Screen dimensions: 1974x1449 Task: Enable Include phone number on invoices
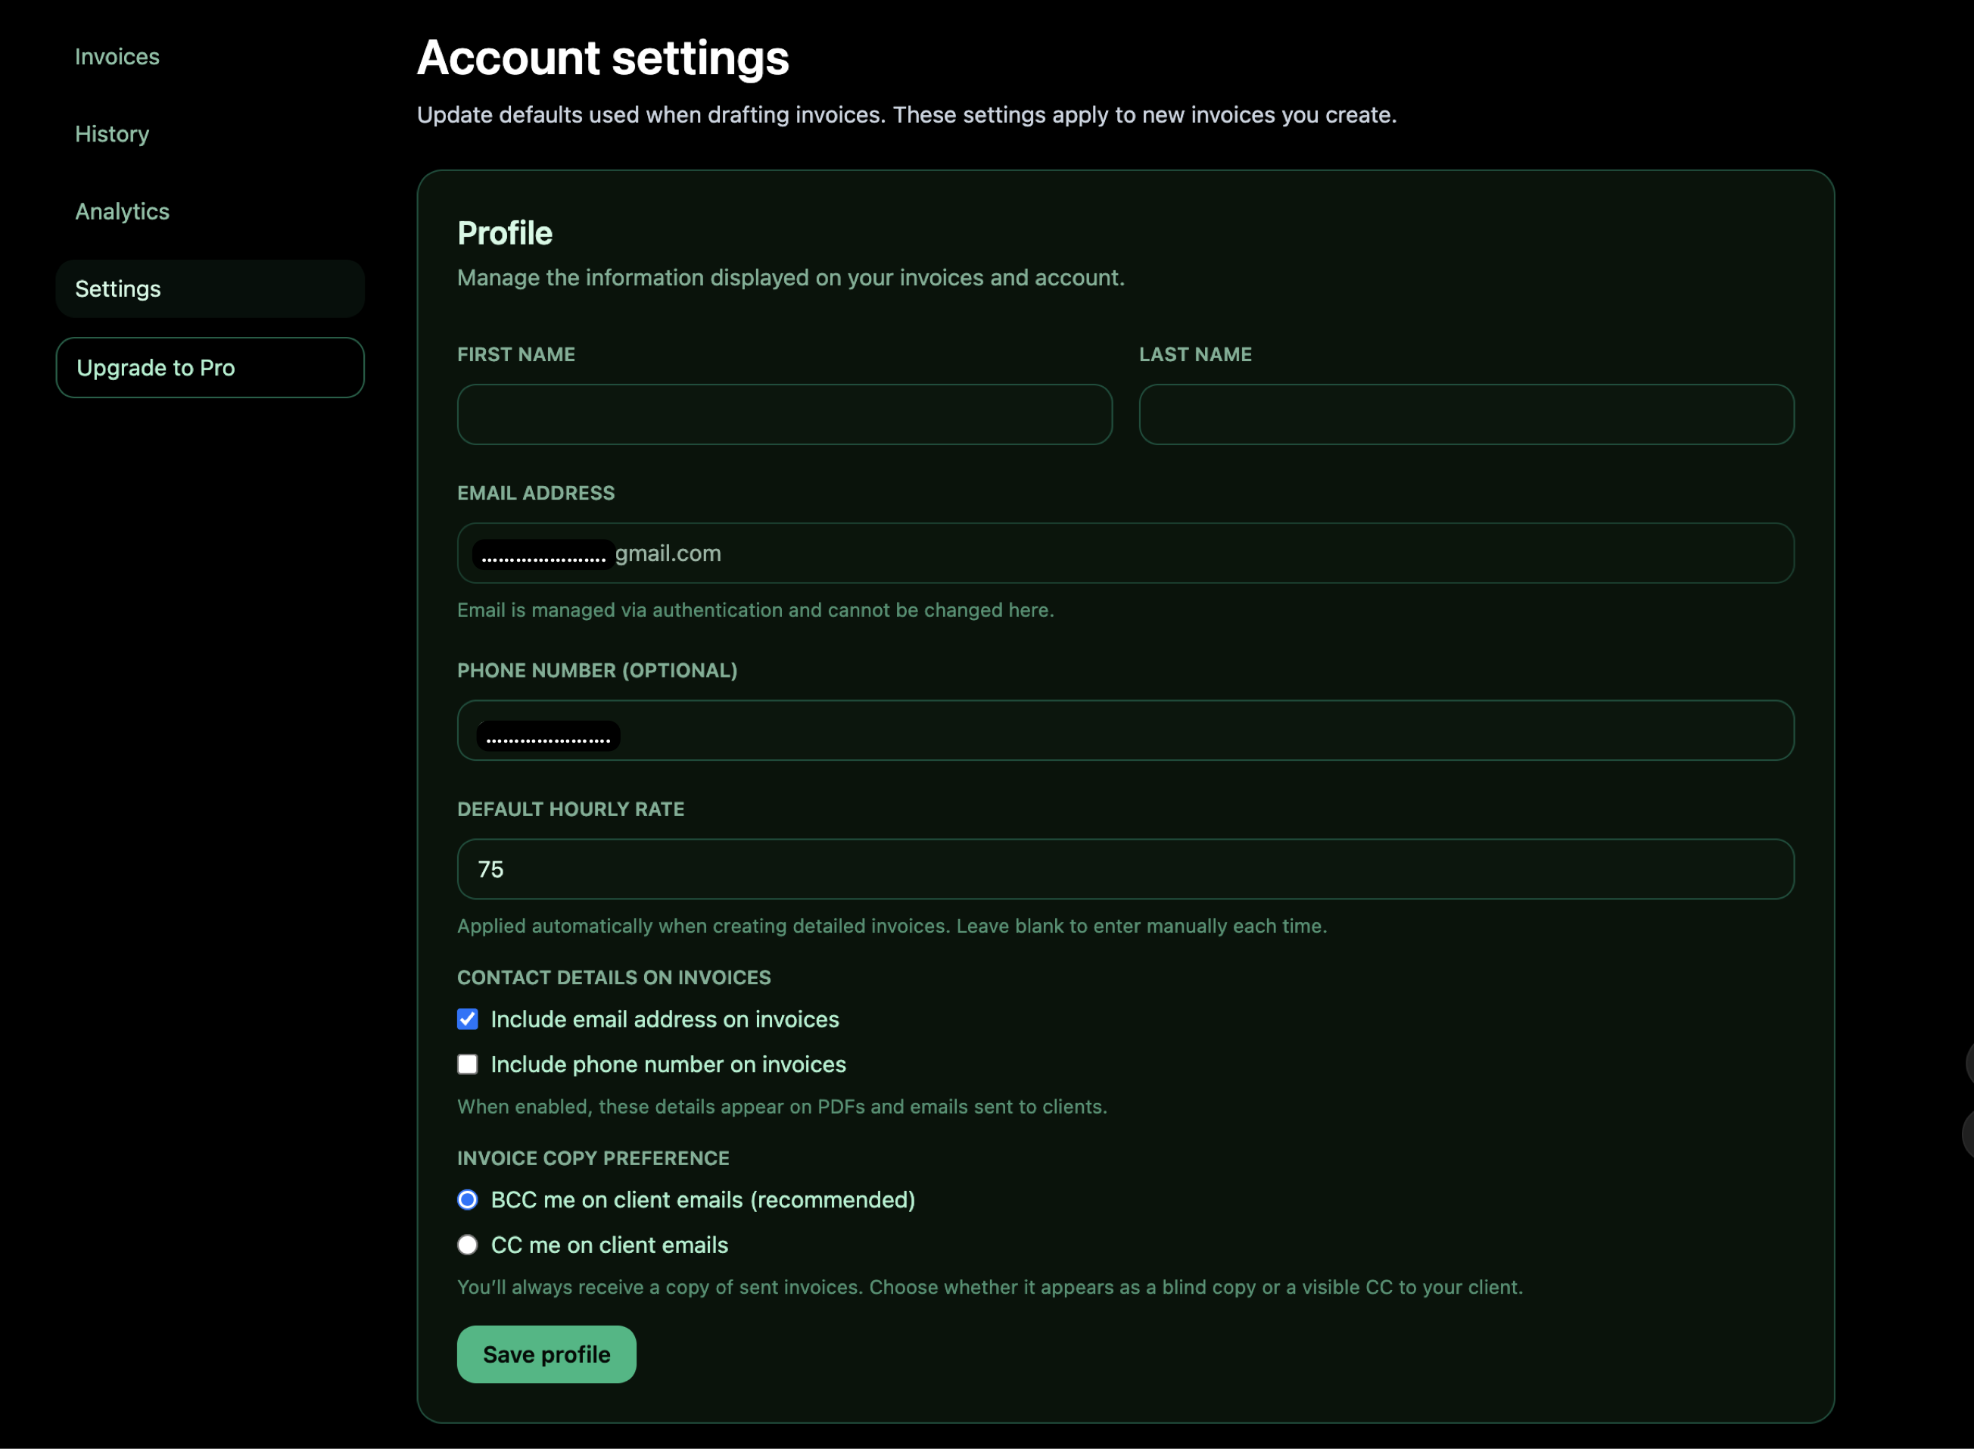pos(468,1064)
